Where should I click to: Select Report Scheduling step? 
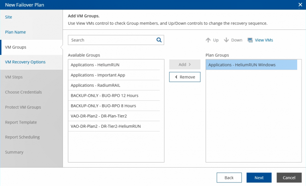tap(31, 137)
